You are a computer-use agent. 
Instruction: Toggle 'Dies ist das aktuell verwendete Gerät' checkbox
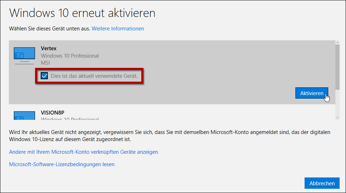44,76
